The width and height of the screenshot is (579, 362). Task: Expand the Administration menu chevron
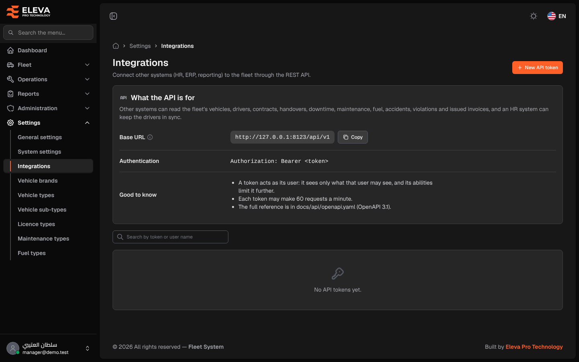[87, 108]
